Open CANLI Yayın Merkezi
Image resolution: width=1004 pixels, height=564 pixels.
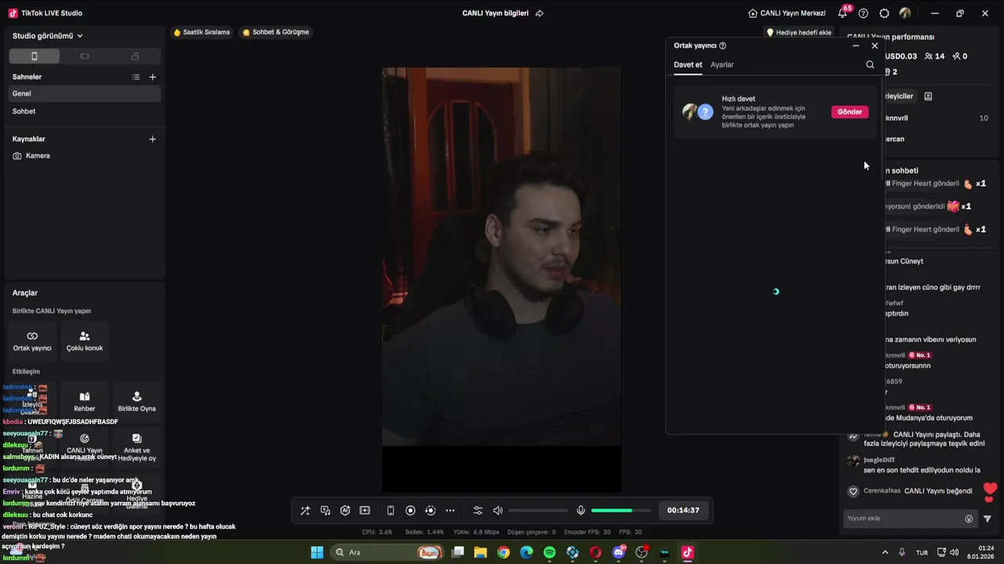(787, 13)
